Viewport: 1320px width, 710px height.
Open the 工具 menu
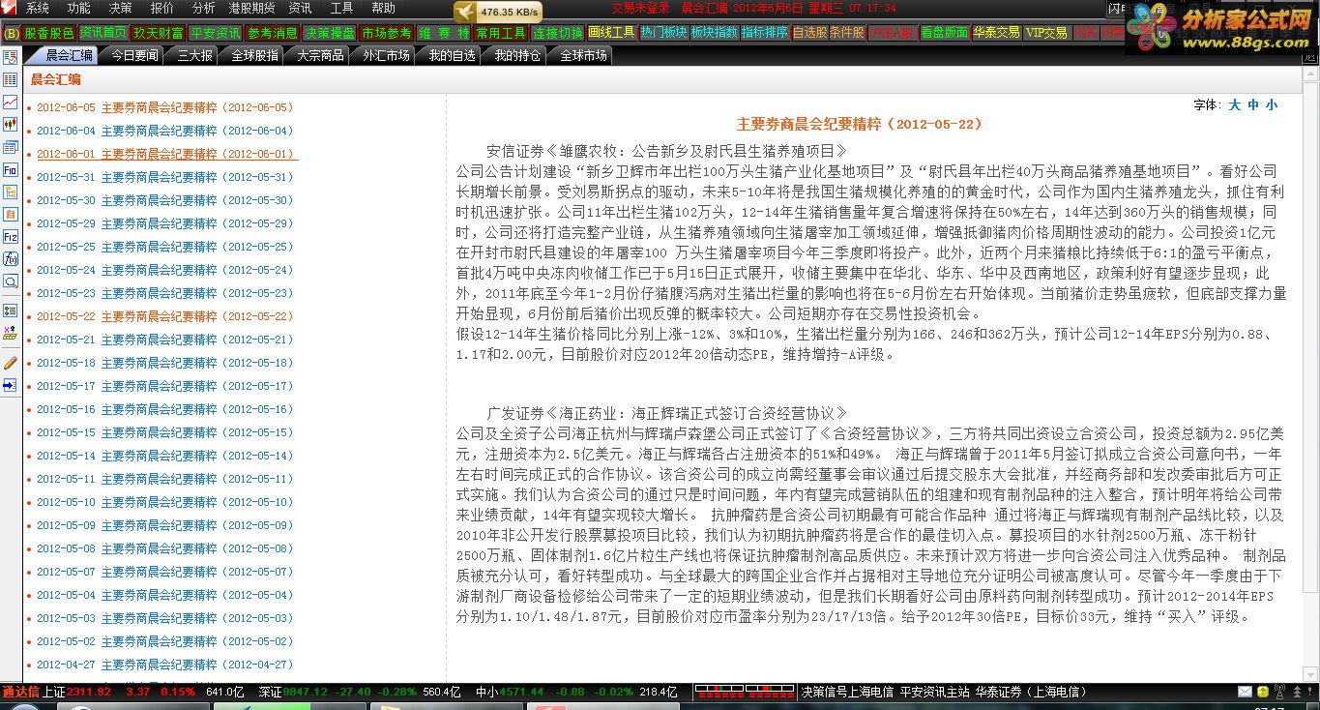341,8
